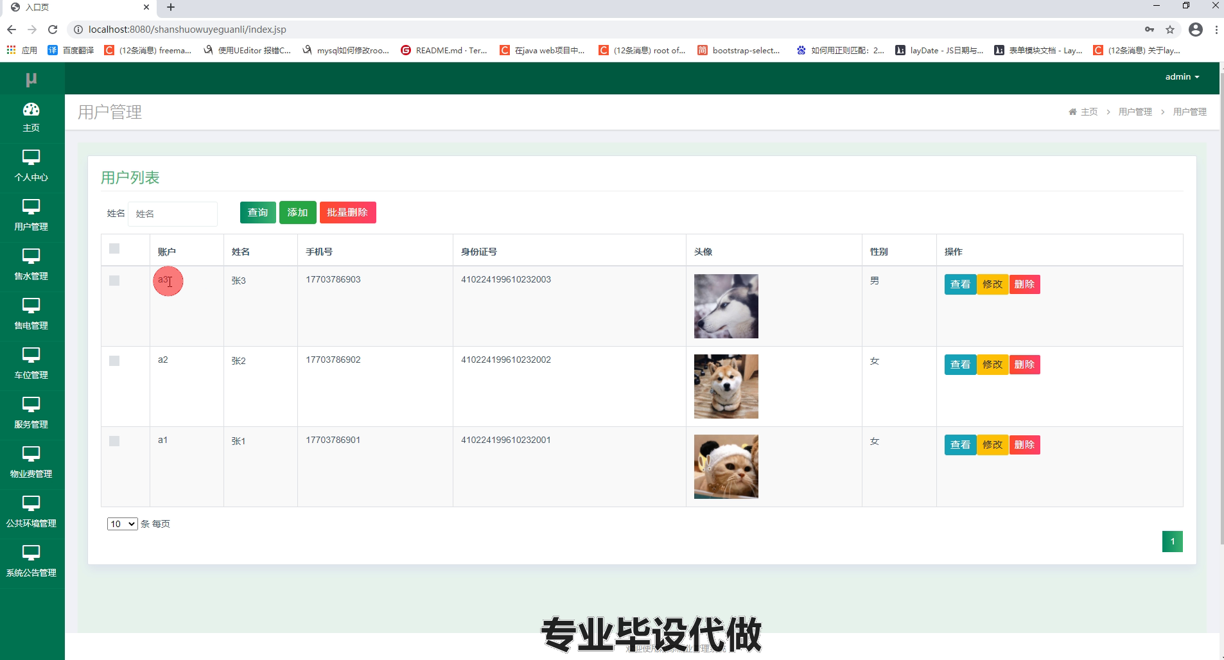Reload the page with refresh icon
The height and width of the screenshot is (660, 1224).
click(53, 30)
